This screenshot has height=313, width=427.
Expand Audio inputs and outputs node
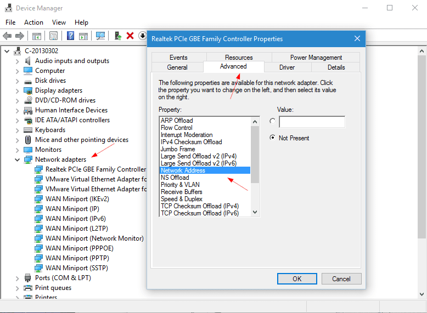(x=17, y=61)
